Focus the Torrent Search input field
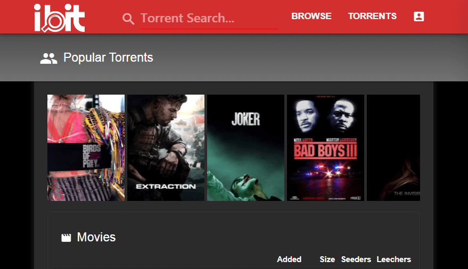This screenshot has width=468, height=269. pyautogui.click(x=209, y=19)
